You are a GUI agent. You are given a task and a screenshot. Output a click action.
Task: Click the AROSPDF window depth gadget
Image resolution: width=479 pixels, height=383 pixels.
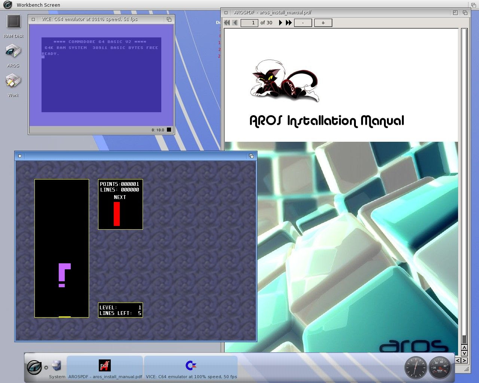[x=465, y=12]
